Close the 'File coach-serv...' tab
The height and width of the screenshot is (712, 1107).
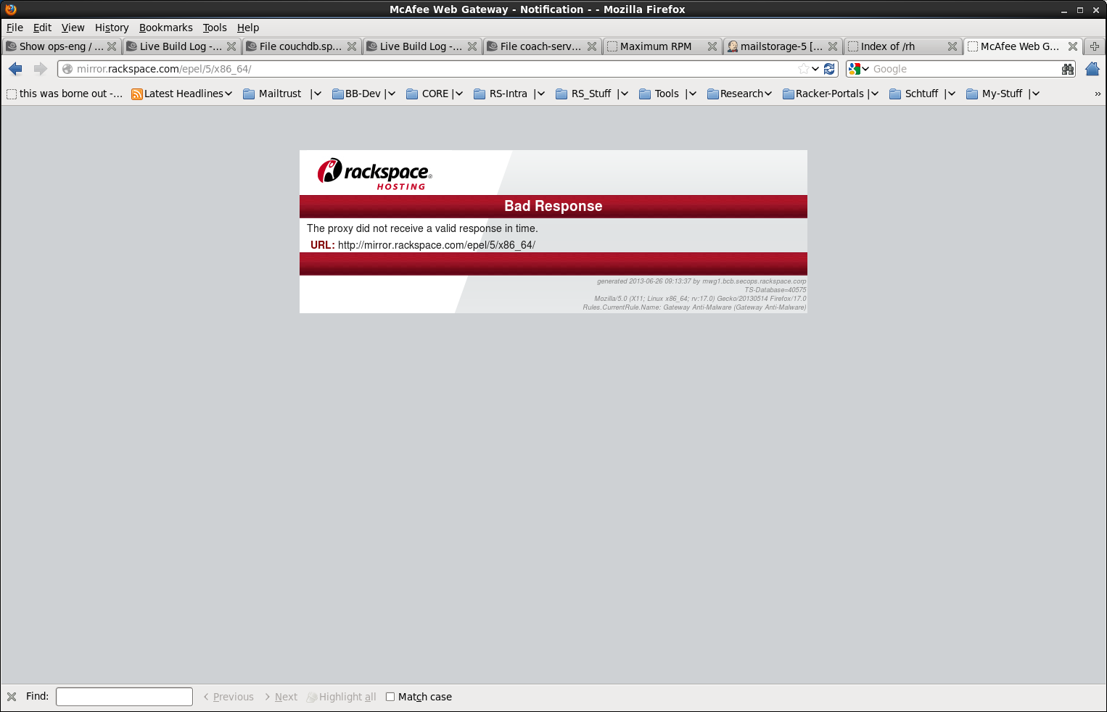pyautogui.click(x=592, y=46)
